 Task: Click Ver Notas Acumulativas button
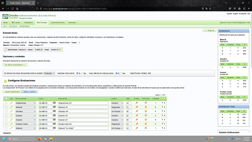click(x=15, y=65)
